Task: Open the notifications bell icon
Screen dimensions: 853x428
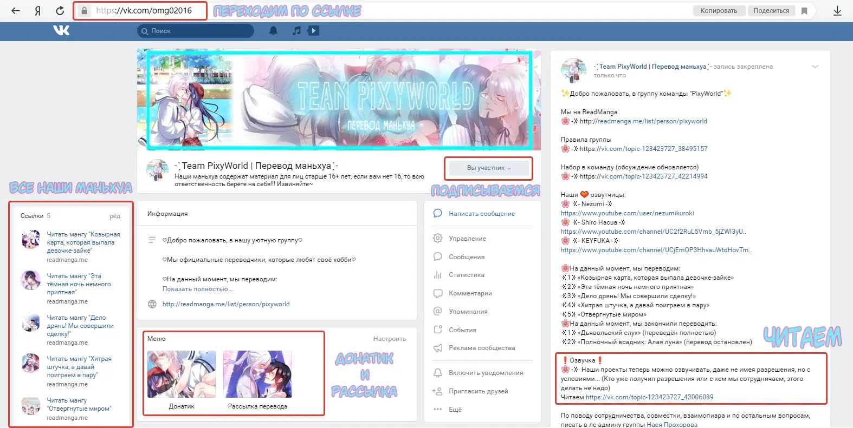Action: point(273,31)
